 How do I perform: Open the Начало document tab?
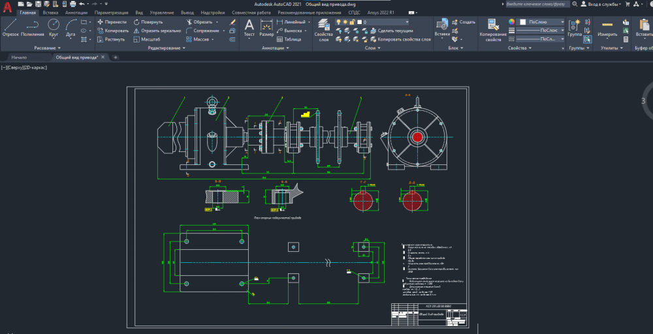(20, 57)
